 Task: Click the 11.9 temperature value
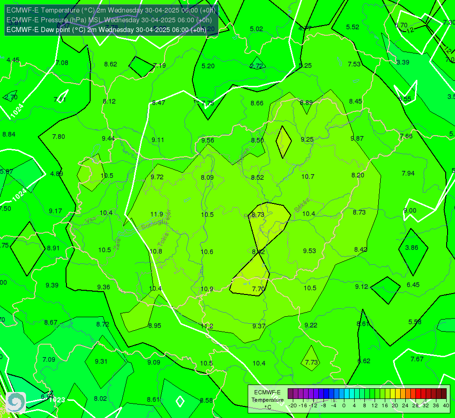(157, 214)
